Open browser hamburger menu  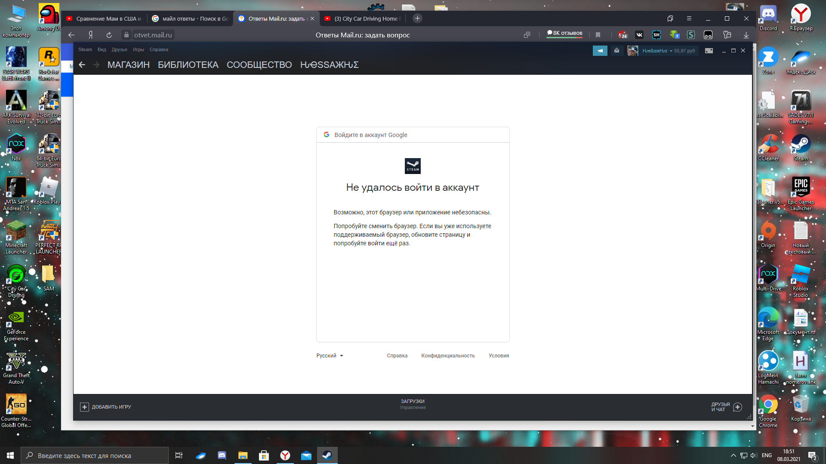[x=689, y=18]
